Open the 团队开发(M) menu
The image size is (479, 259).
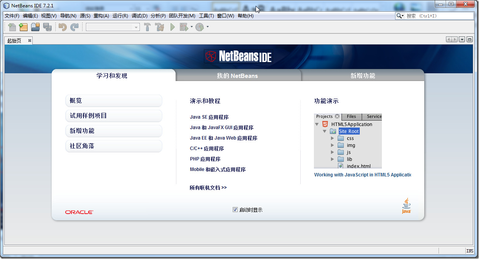click(182, 16)
